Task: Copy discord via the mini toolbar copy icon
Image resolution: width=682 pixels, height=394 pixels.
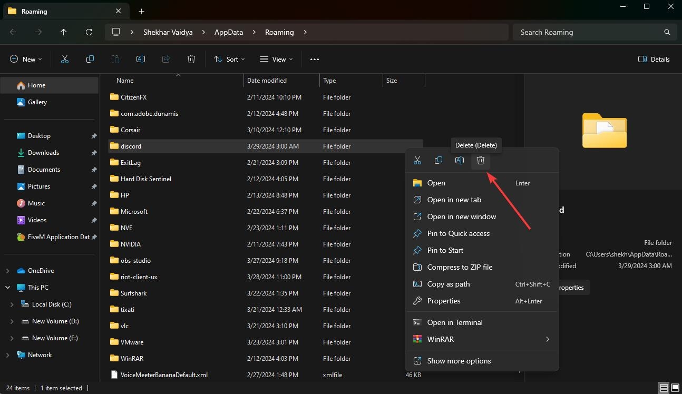Action: pyautogui.click(x=438, y=160)
